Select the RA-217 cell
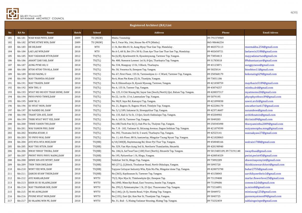 21,201
